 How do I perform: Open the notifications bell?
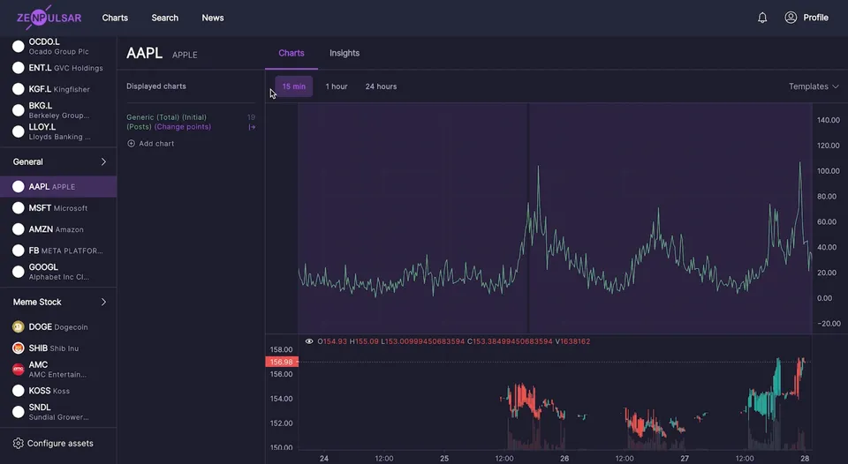pyautogui.click(x=762, y=18)
